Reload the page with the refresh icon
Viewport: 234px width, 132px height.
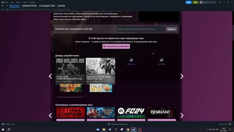(x=3, y=10)
